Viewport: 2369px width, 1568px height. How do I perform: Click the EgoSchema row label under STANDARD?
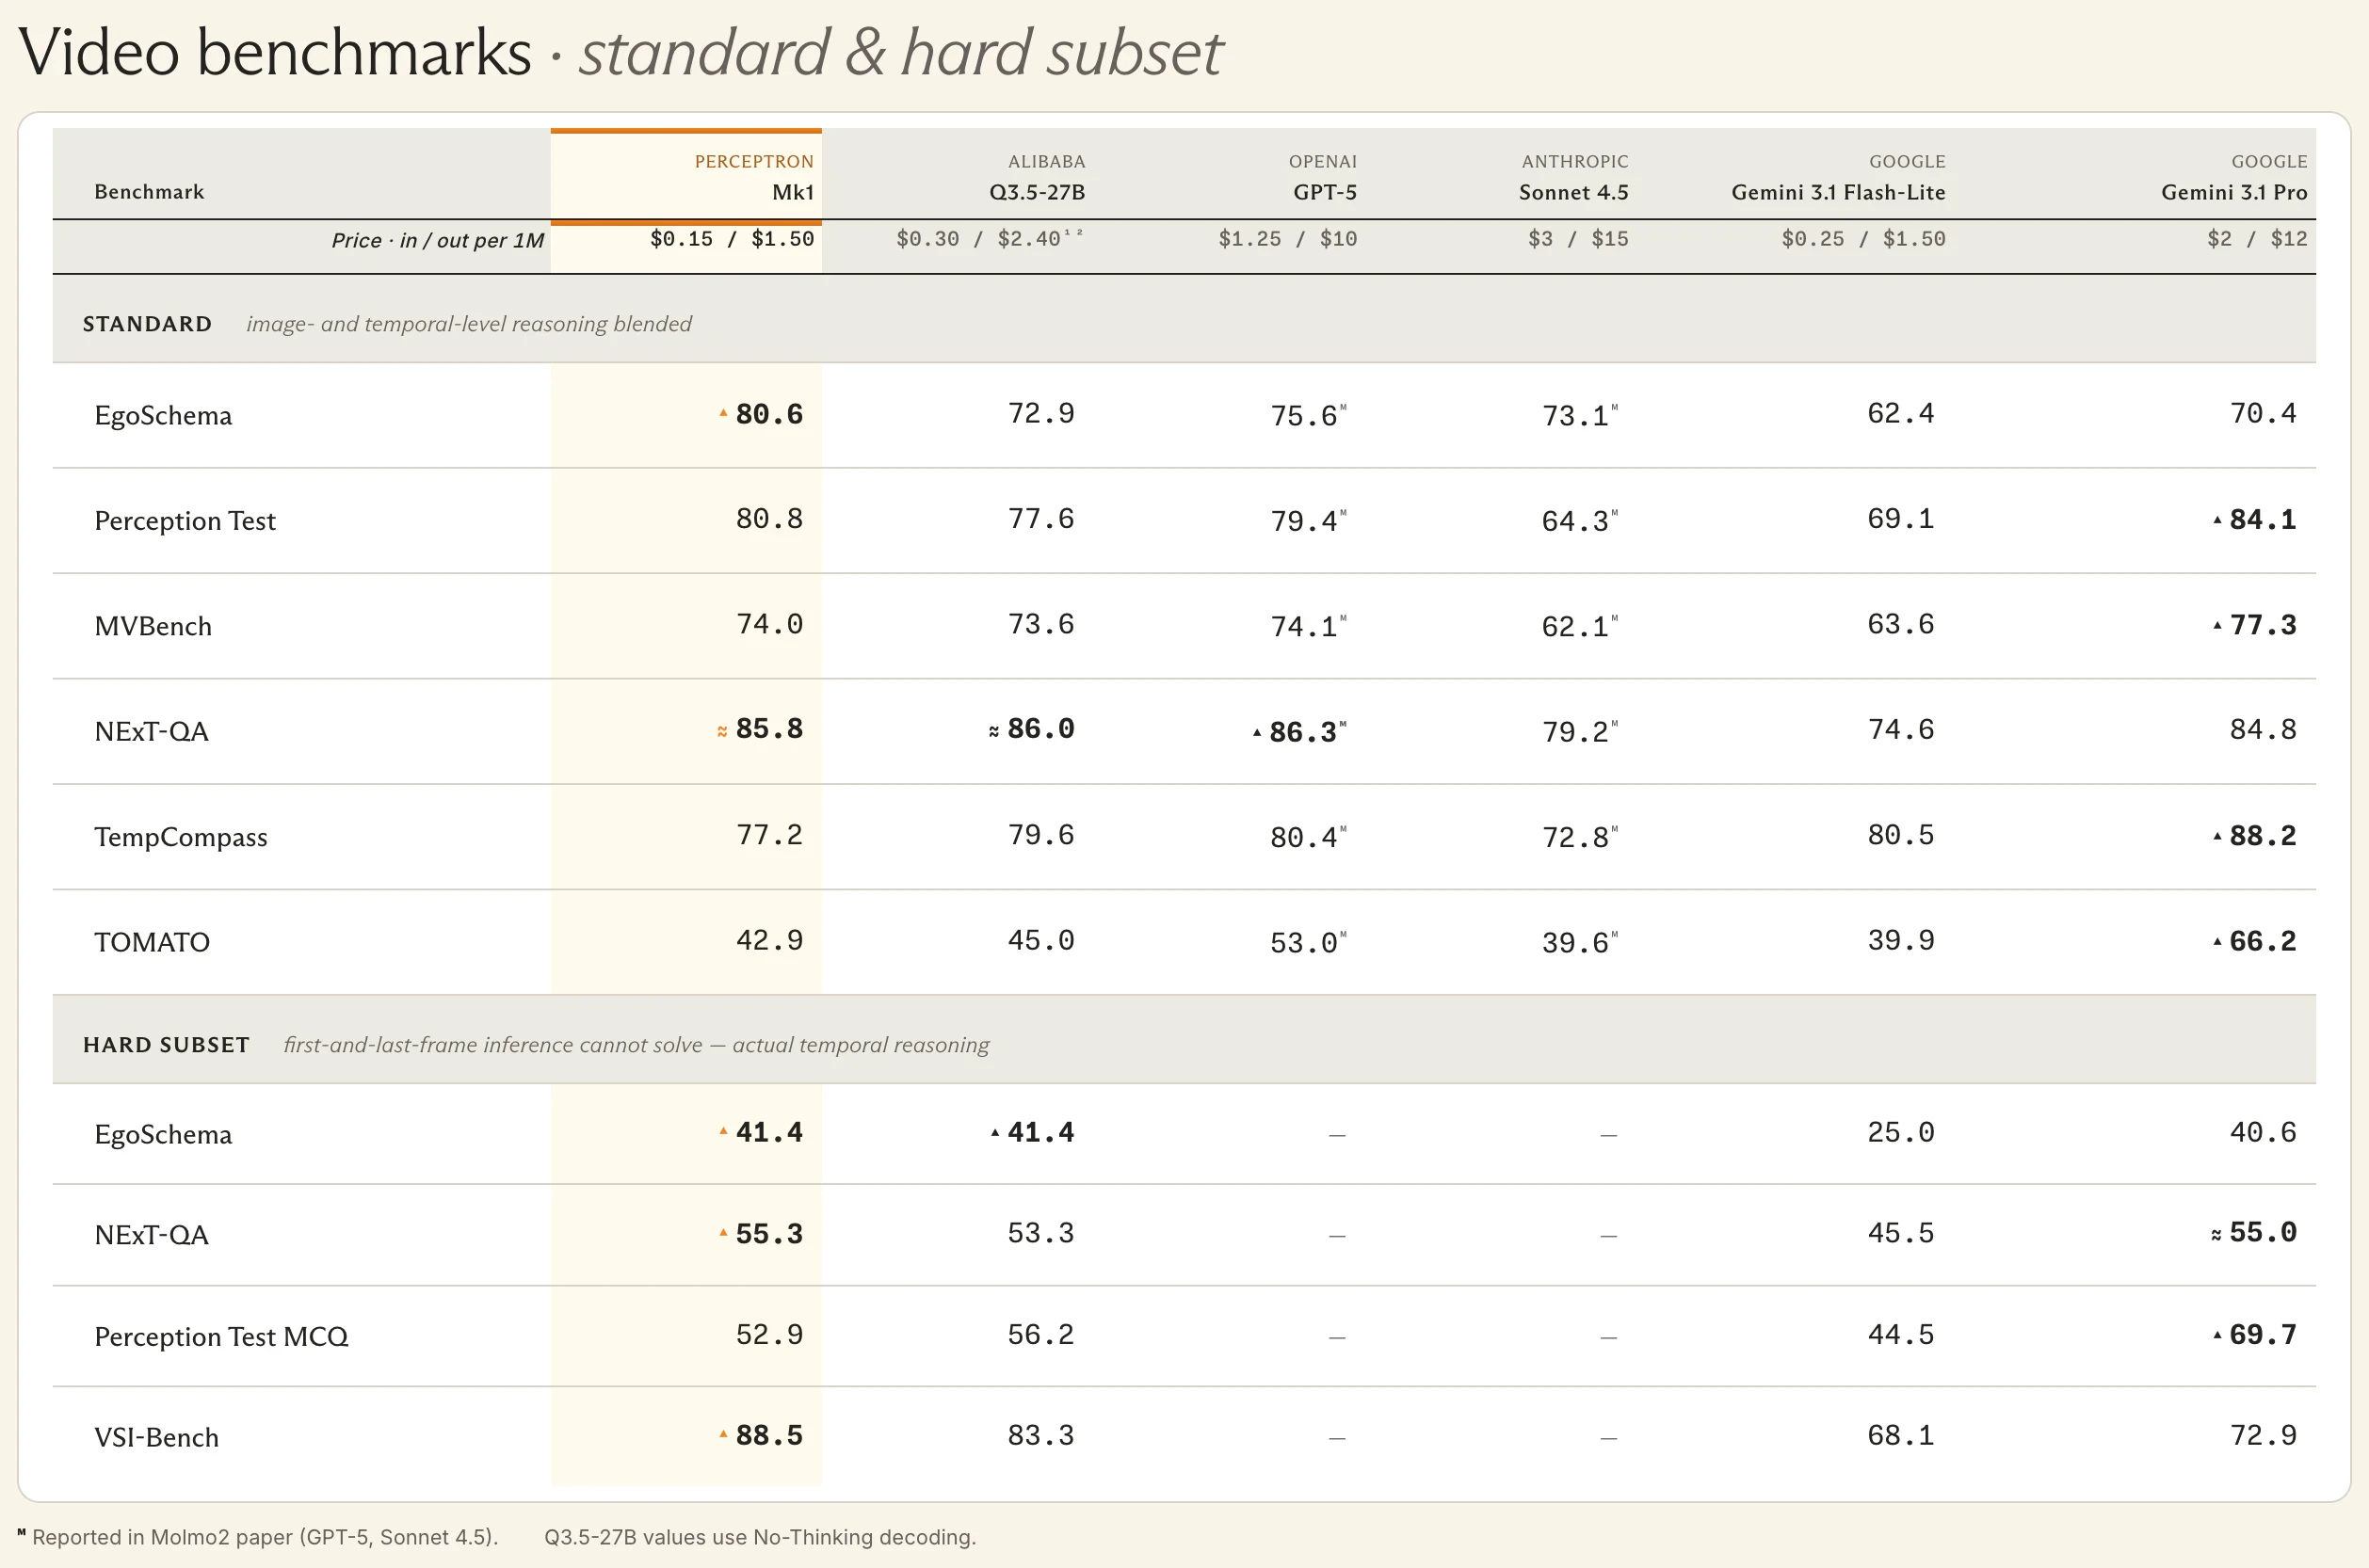[x=163, y=416]
